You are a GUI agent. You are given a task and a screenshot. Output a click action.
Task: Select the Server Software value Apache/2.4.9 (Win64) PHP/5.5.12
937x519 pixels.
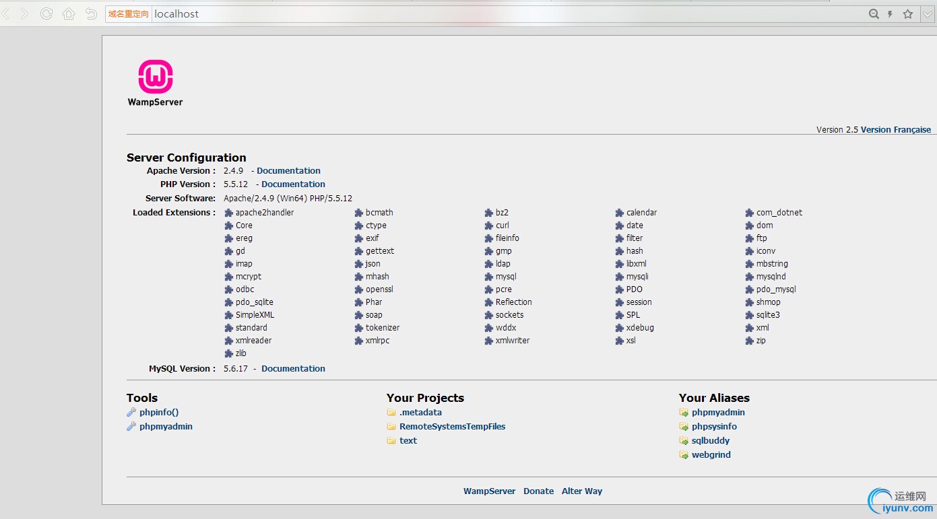(x=288, y=199)
